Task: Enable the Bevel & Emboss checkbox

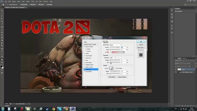Action: click(85, 47)
